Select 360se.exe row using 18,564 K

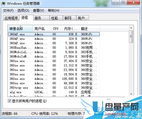[x=54, y=74]
